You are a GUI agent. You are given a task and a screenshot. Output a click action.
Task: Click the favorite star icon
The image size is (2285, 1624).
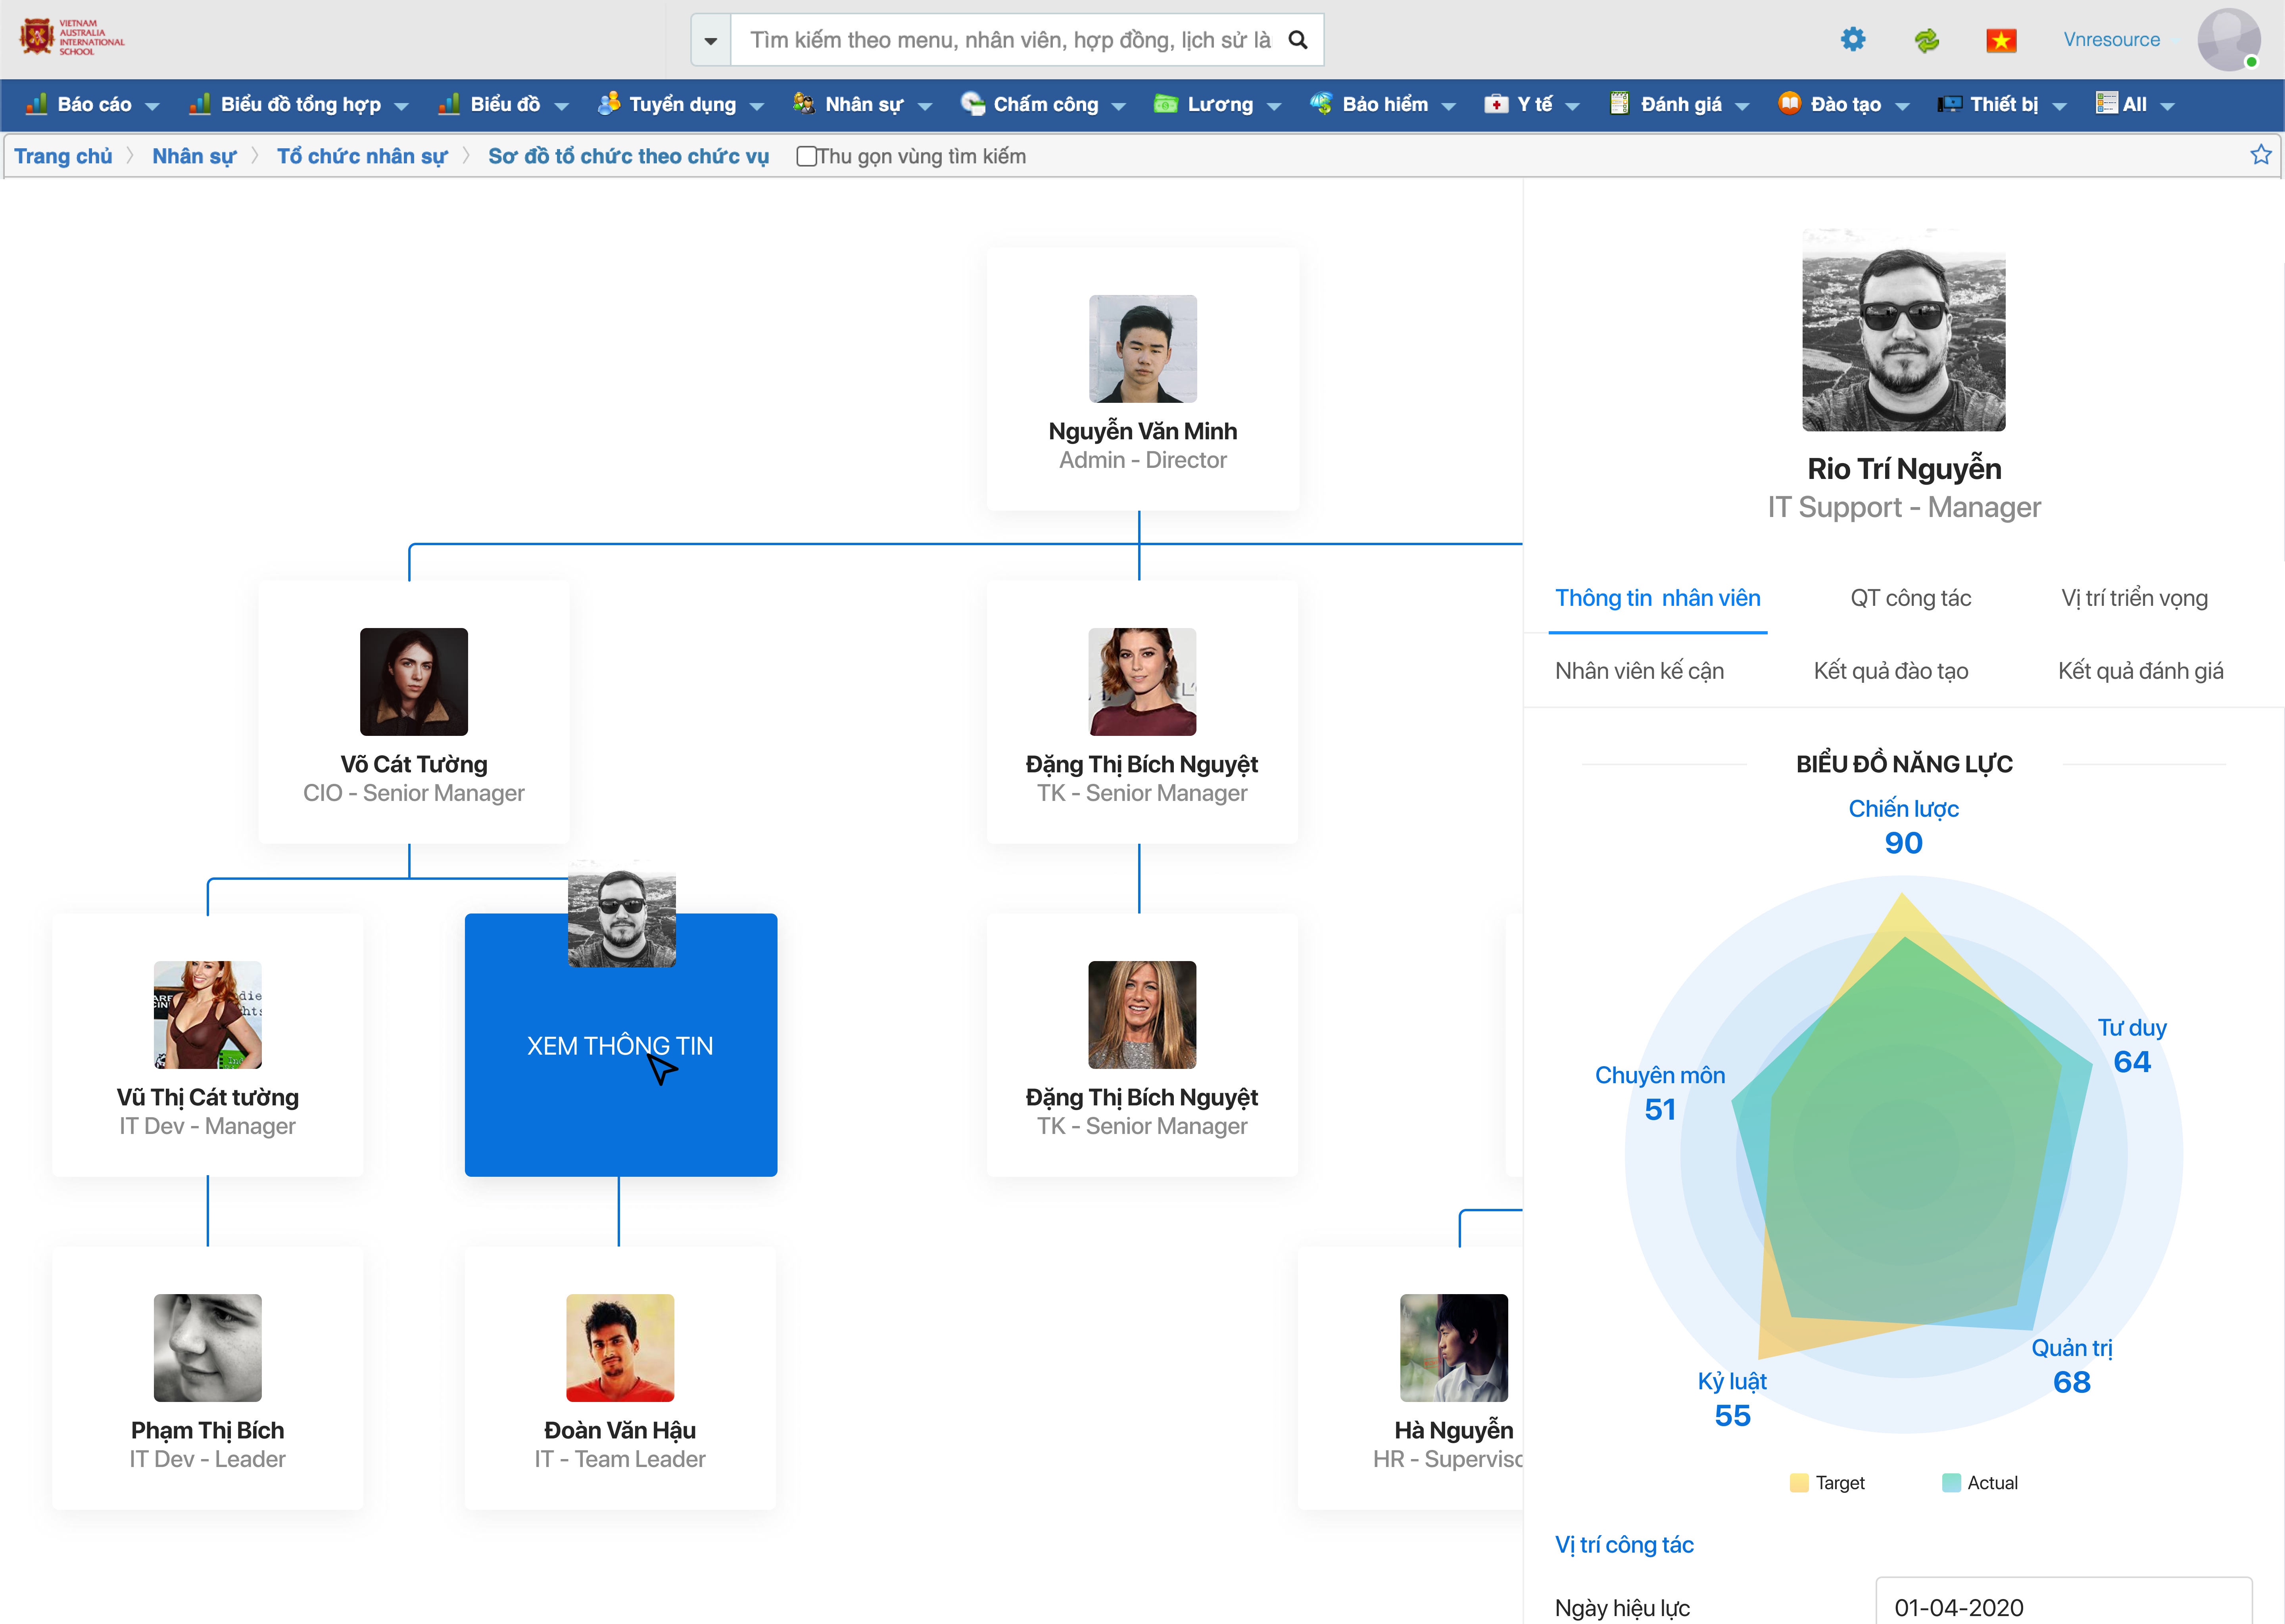pos(2260,155)
